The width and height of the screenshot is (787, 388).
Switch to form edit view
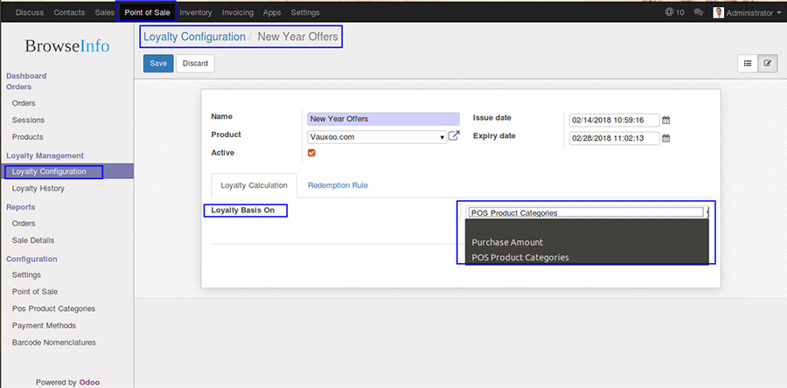pyautogui.click(x=768, y=64)
